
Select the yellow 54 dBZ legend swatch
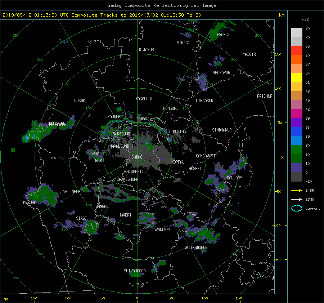pyautogui.click(x=297, y=77)
